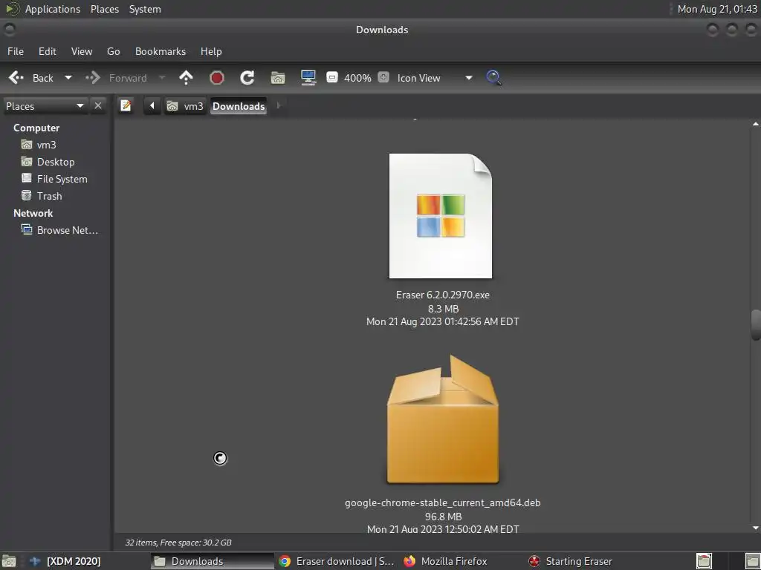This screenshot has height=570, width=761.
Task: Open the Icon View mode dropdown
Action: [x=434, y=78]
